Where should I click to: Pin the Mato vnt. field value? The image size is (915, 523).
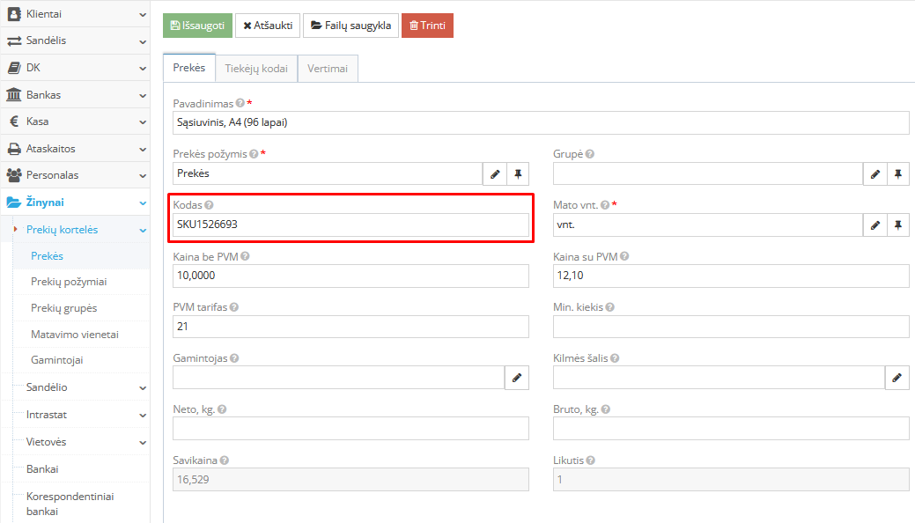pyautogui.click(x=897, y=225)
